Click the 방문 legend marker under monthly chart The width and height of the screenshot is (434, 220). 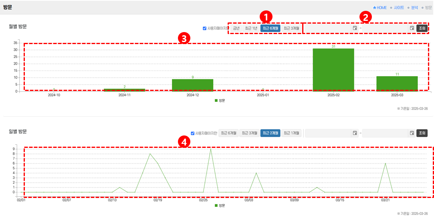pos(216,101)
